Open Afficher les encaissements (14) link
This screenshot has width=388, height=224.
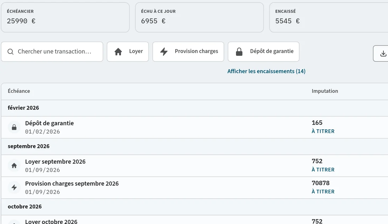267,71
